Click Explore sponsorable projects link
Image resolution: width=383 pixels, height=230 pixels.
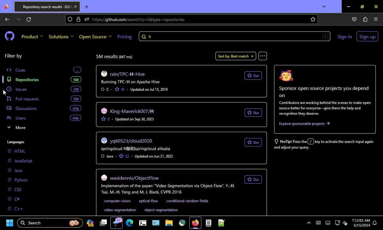click(304, 123)
